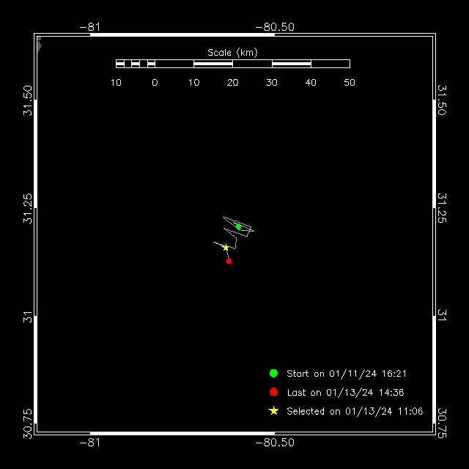This screenshot has height=469, width=469.
Task: Click "Last on 01/13/24 14:36" legend text
Action: click(x=345, y=393)
